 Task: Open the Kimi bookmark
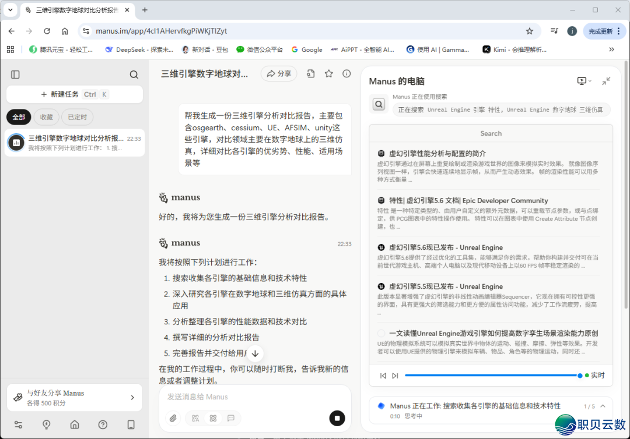514,49
